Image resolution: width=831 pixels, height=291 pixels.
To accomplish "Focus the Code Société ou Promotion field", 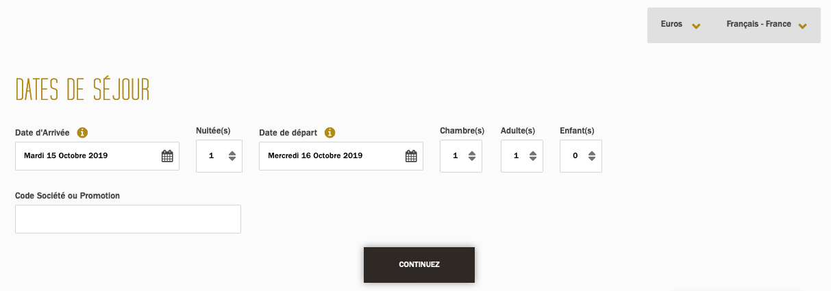I will pyautogui.click(x=128, y=219).
